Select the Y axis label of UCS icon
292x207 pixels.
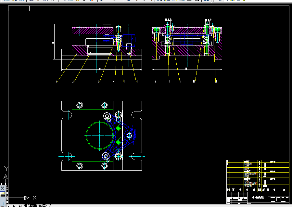(6, 169)
